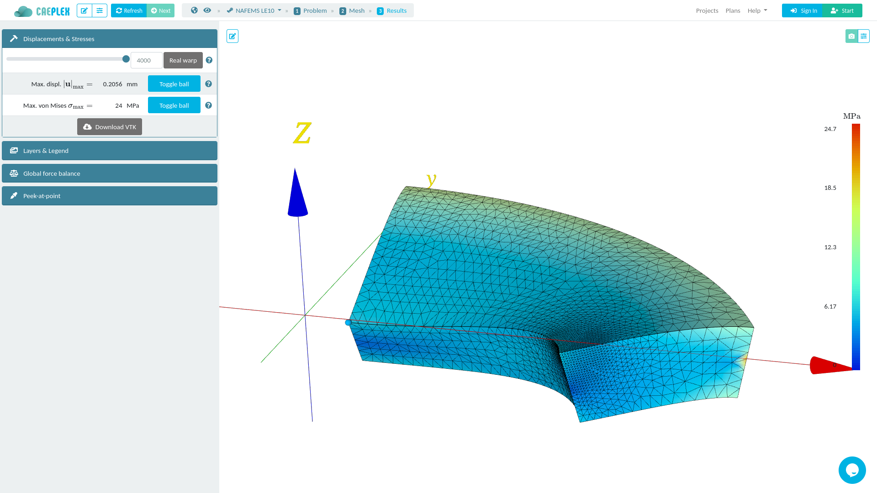Expand the Global force balance section
877x493 pixels.
(110, 173)
